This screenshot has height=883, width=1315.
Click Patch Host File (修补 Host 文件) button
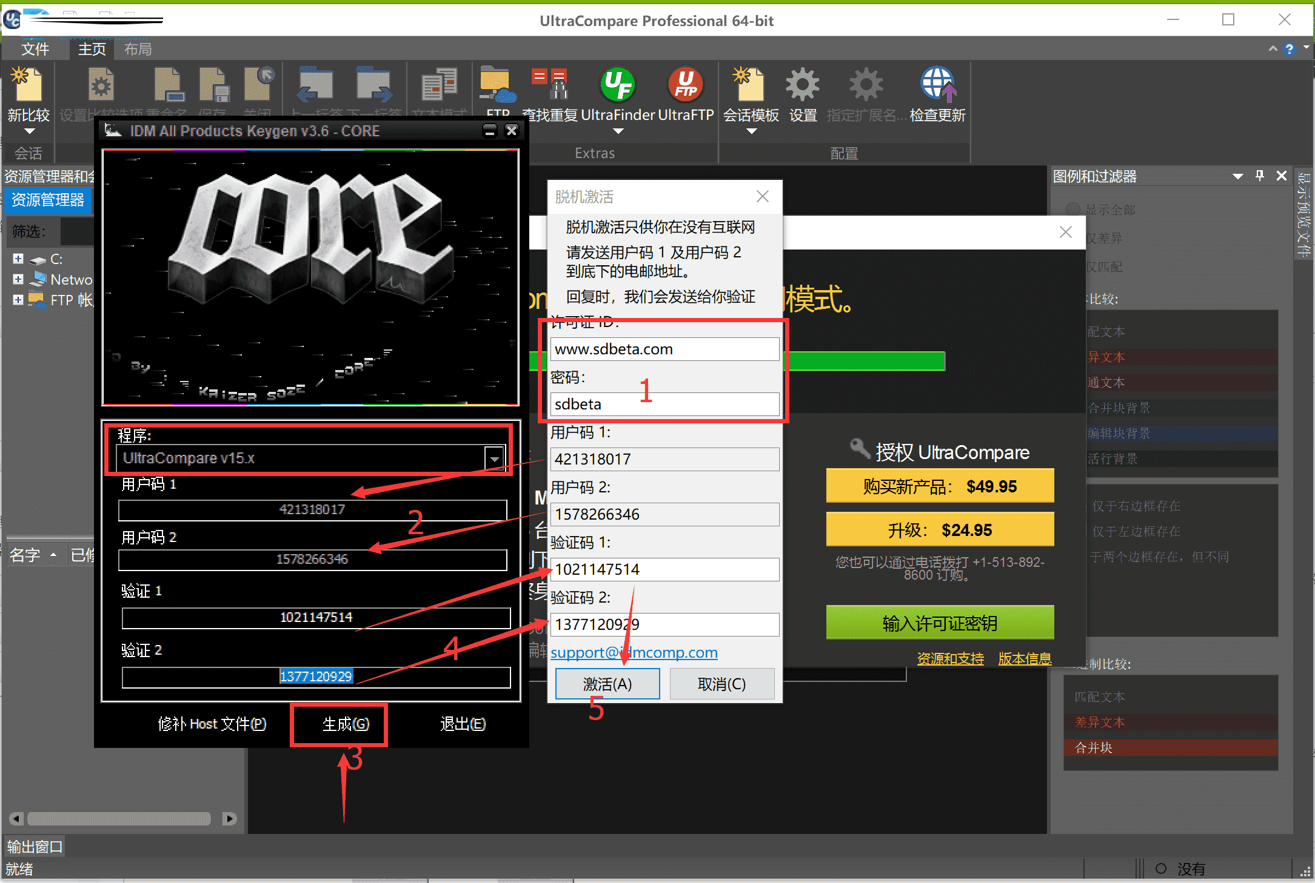click(212, 724)
